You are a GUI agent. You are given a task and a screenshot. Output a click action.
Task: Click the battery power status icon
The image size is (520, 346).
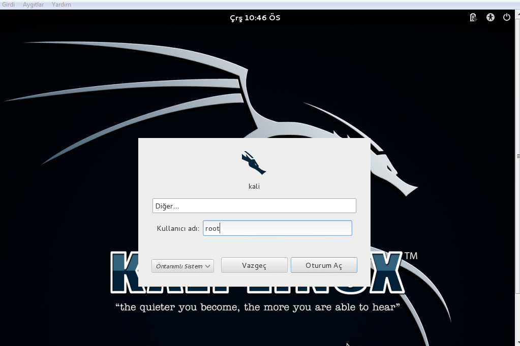point(473,18)
